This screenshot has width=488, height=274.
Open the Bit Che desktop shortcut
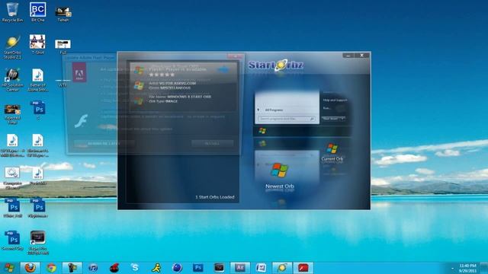37,12
